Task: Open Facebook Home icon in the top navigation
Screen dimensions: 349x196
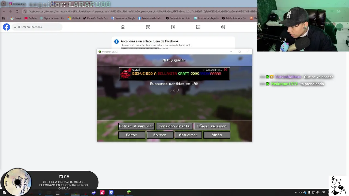Action: pos(123,27)
